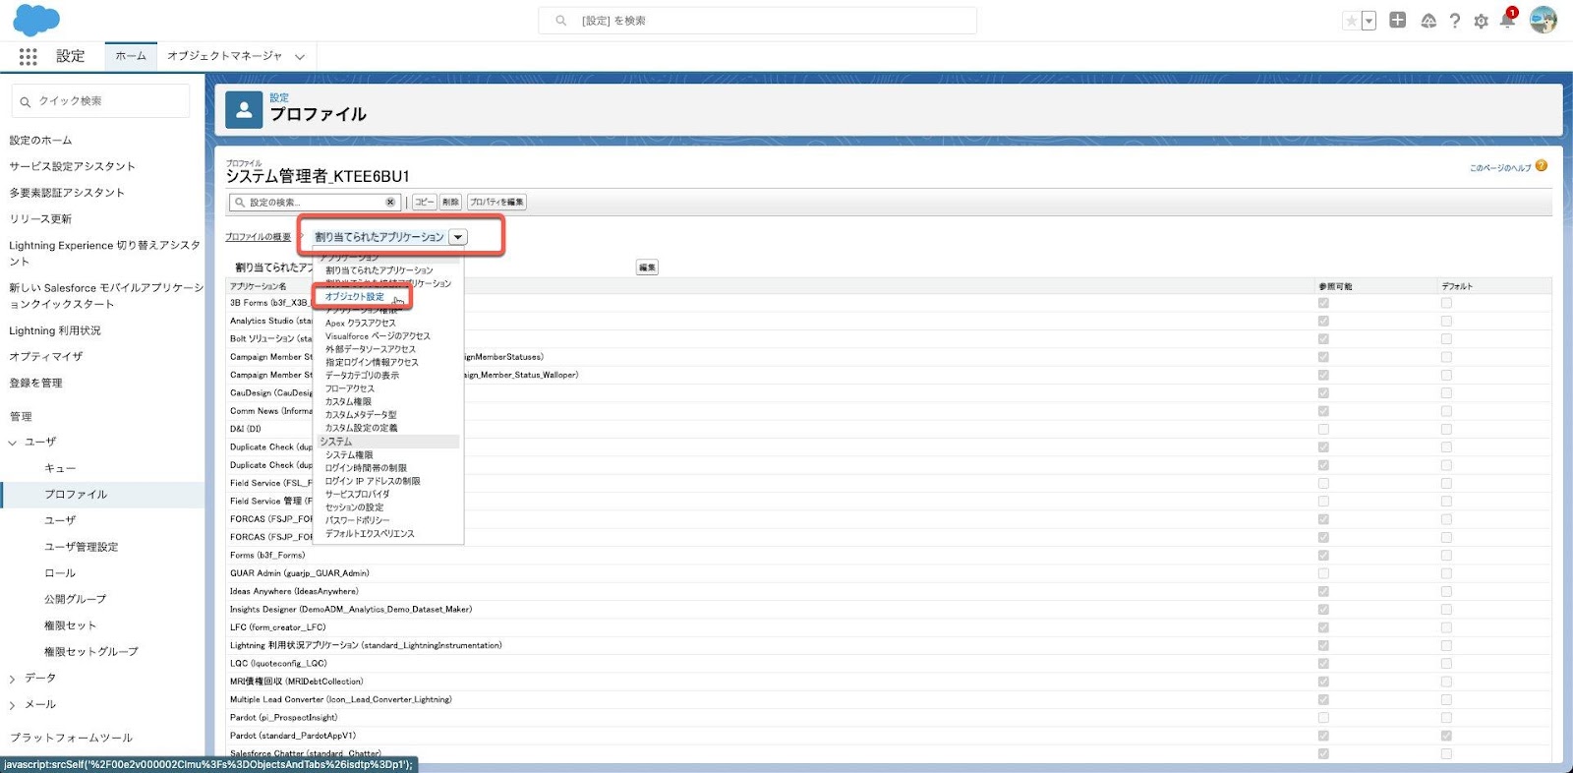Toggle 参照可能 checkbox for Ideas Anywhere
The width and height of the screenshot is (1573, 773).
[1323, 591]
